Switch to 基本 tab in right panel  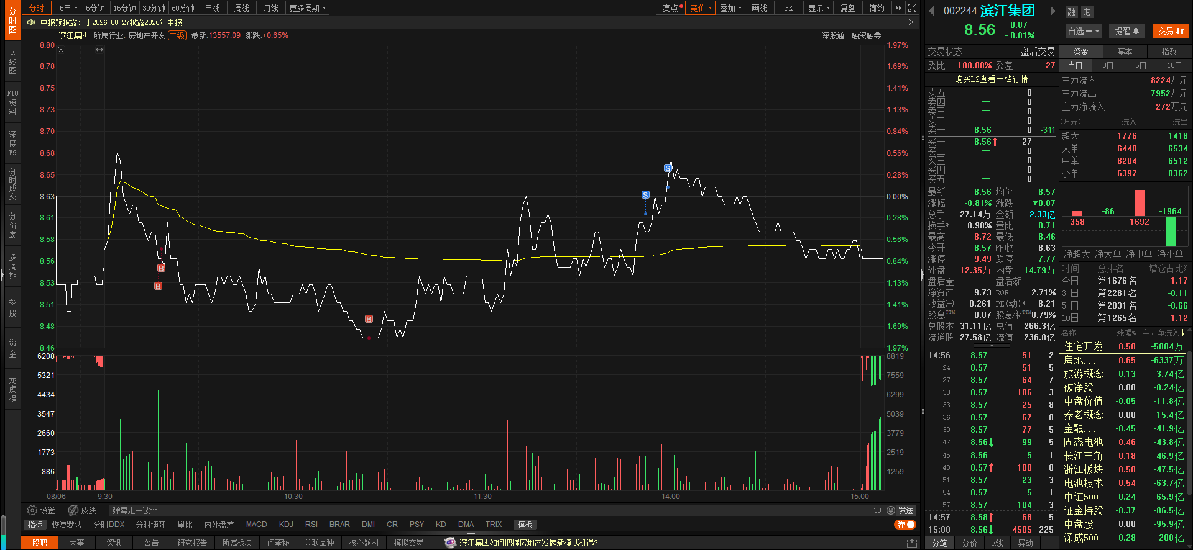coord(1125,52)
